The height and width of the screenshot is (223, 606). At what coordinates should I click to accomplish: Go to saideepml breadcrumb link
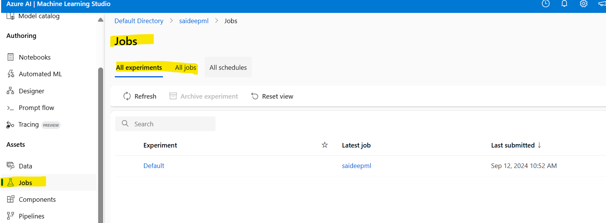(194, 21)
